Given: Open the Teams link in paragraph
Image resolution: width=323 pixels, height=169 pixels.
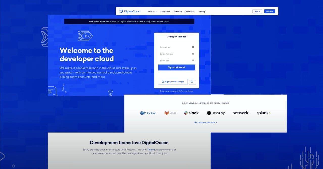Looking at the screenshot, I should pyautogui.click(x=151, y=149).
